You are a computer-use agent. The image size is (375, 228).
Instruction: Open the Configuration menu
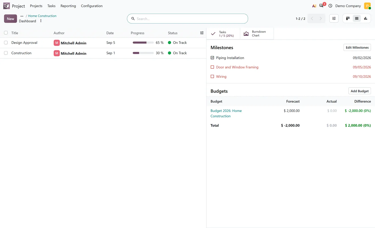pyautogui.click(x=92, y=6)
